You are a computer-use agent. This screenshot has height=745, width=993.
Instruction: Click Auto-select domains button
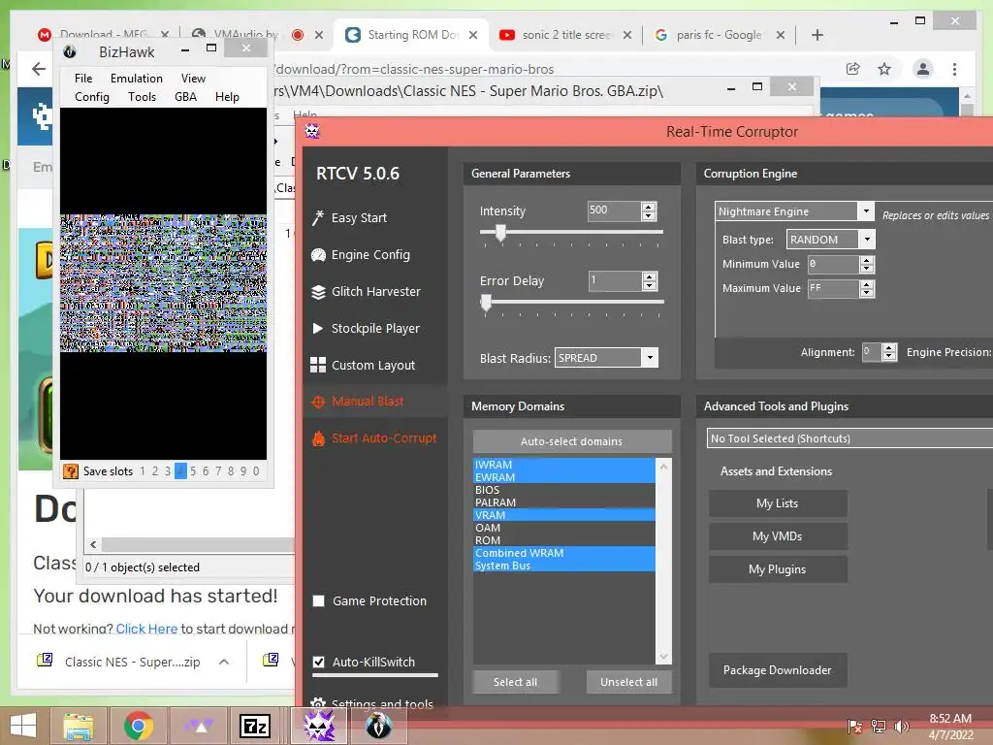[x=572, y=441]
